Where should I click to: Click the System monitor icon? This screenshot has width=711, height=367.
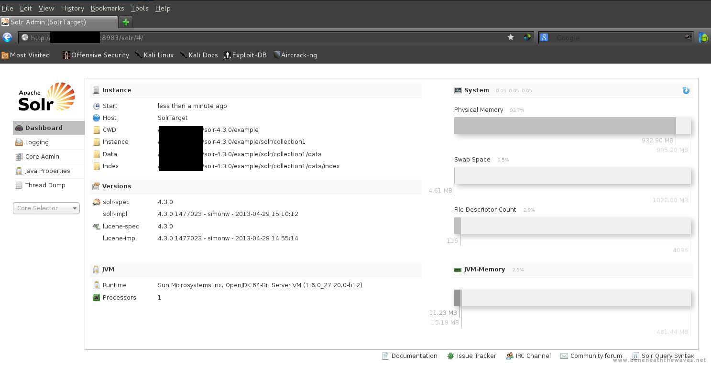pos(458,90)
